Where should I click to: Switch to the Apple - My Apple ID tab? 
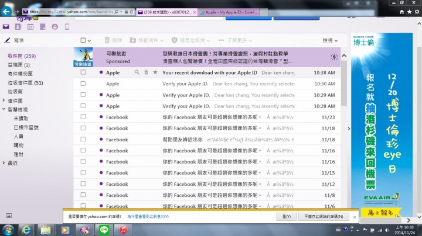(230, 12)
